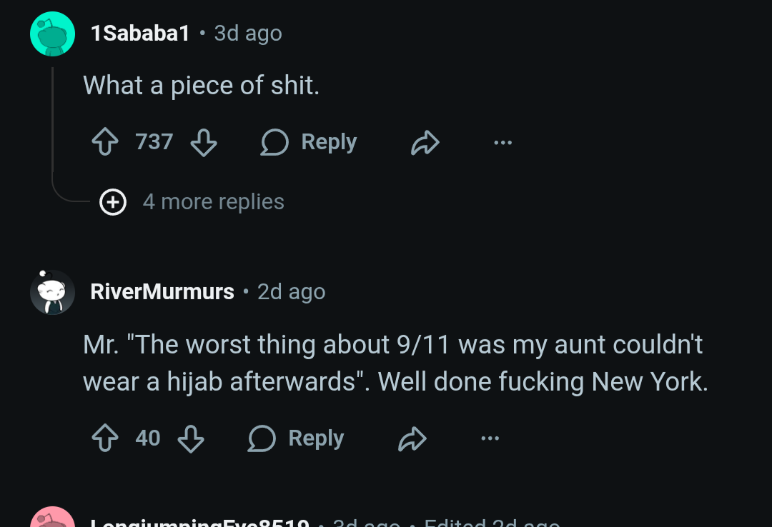Open 1Sababa1 user profile
Viewport: 772px width, 527px height.
pos(140,34)
